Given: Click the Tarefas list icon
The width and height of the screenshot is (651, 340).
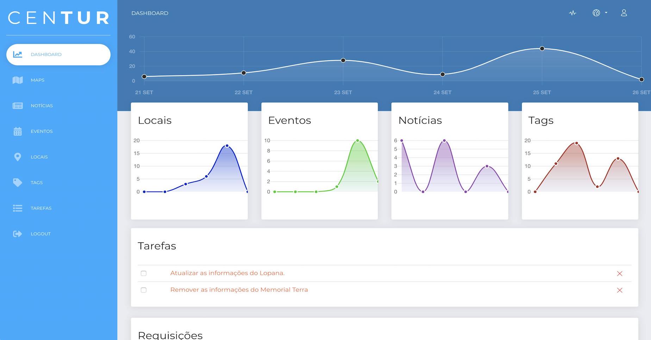Looking at the screenshot, I should [x=18, y=208].
